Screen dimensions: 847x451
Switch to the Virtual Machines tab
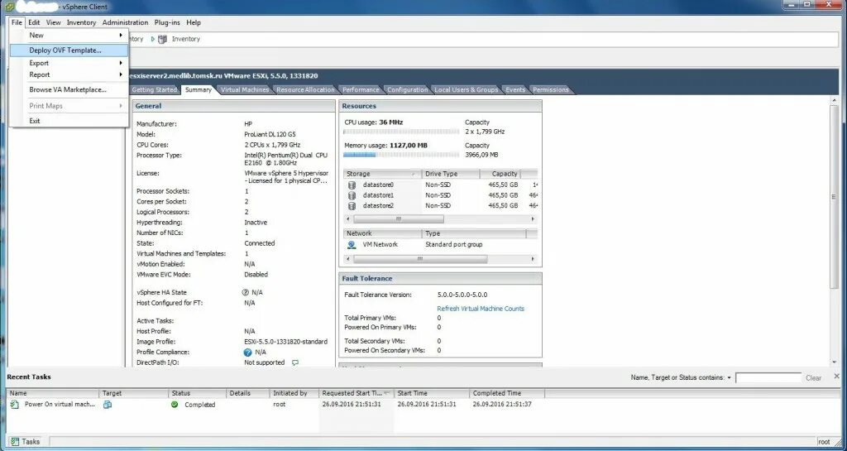245,89
